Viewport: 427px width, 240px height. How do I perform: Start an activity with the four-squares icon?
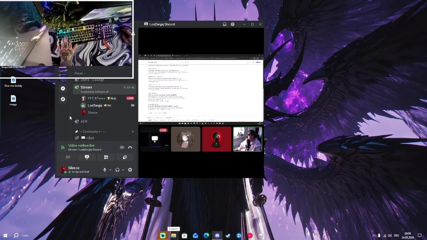pos(106,157)
